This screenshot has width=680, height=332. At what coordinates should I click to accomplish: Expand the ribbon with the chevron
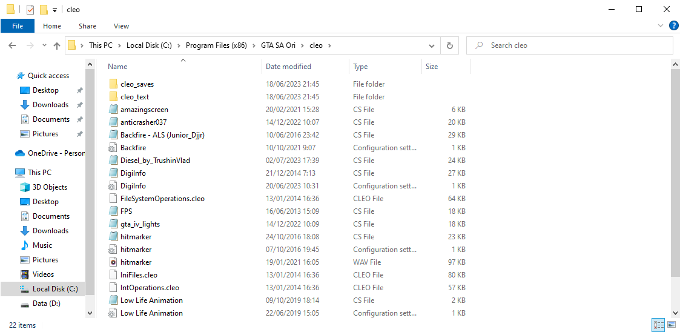pyautogui.click(x=661, y=26)
